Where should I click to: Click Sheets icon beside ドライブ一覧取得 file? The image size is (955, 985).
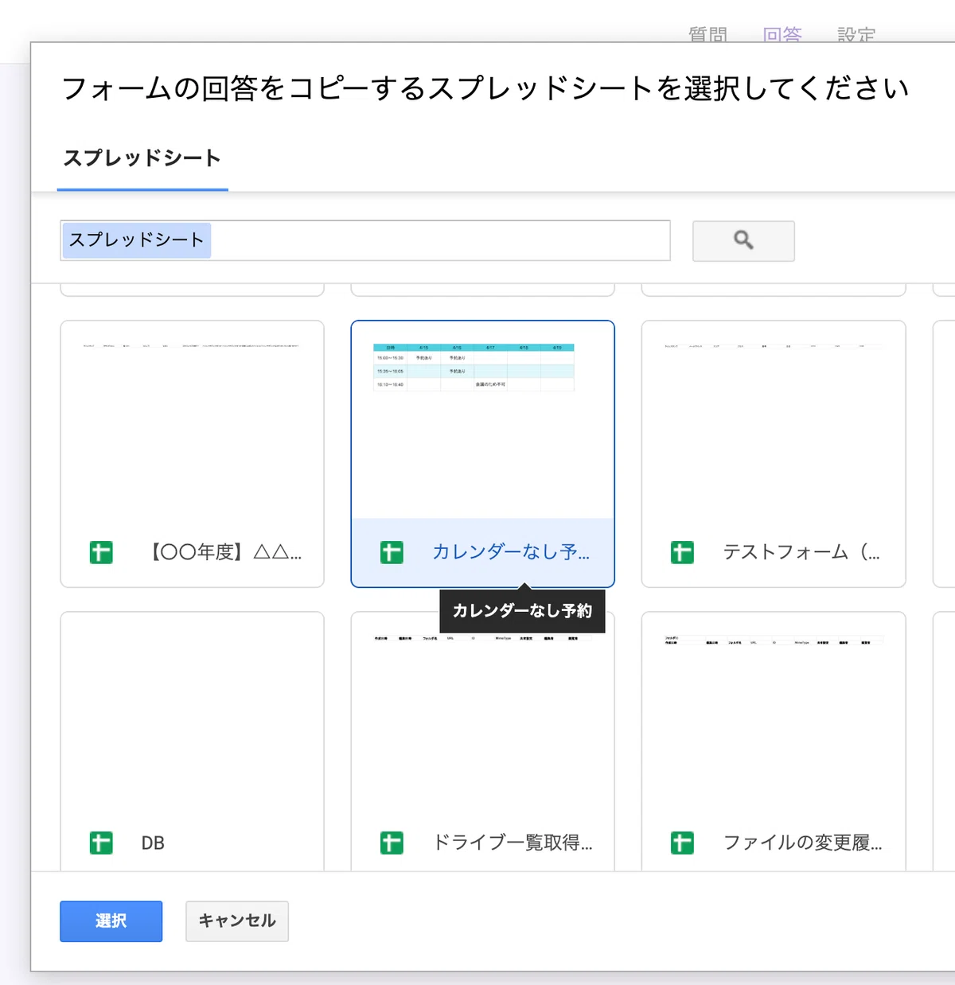click(392, 843)
